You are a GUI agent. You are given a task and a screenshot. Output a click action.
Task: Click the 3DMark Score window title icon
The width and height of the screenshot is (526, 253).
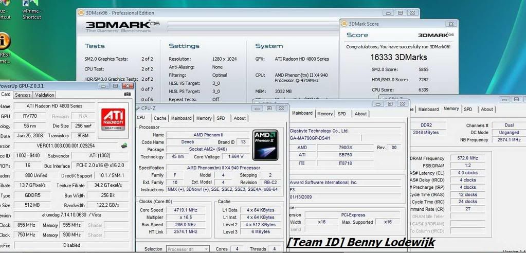pyautogui.click(x=344, y=24)
